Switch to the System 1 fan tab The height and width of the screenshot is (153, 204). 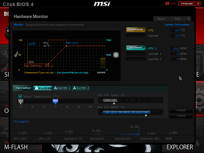point(62,88)
